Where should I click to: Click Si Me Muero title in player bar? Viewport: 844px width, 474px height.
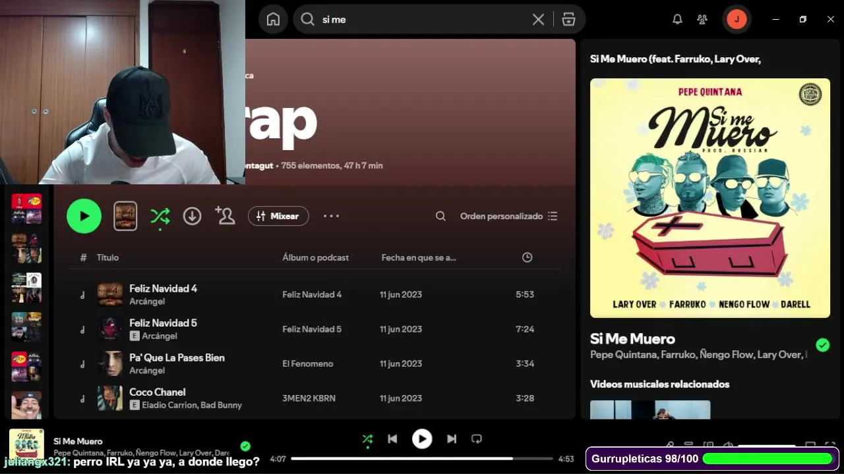78,441
